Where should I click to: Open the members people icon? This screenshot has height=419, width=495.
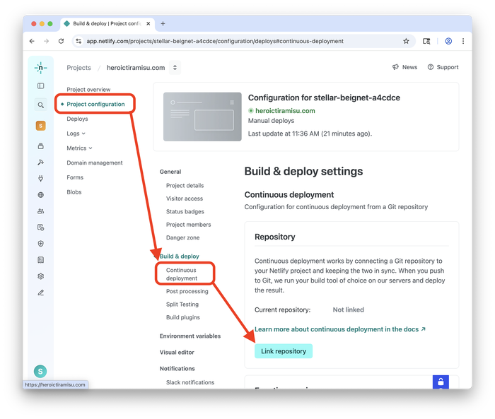tap(41, 211)
